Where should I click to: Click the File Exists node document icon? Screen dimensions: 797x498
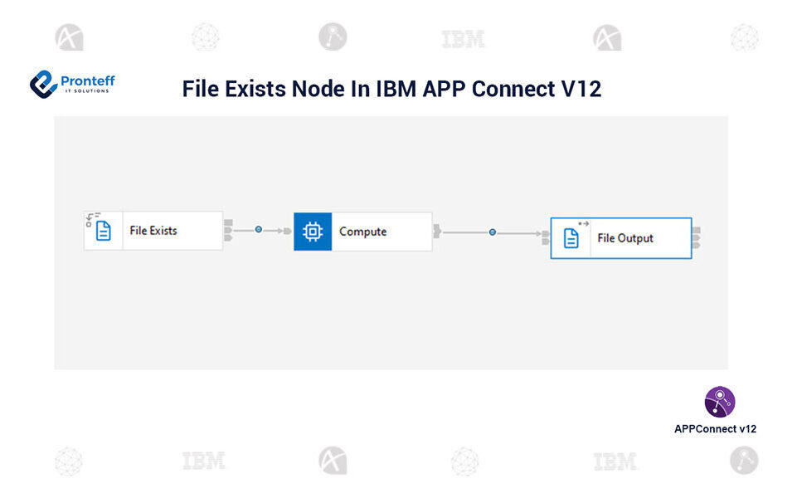[x=103, y=231]
